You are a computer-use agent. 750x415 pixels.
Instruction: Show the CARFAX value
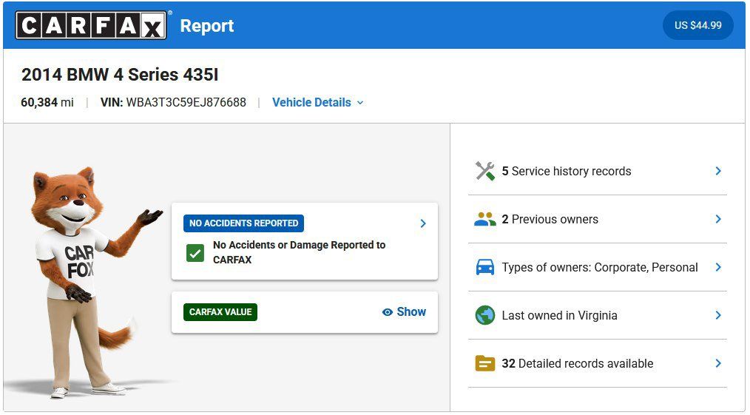tap(404, 312)
